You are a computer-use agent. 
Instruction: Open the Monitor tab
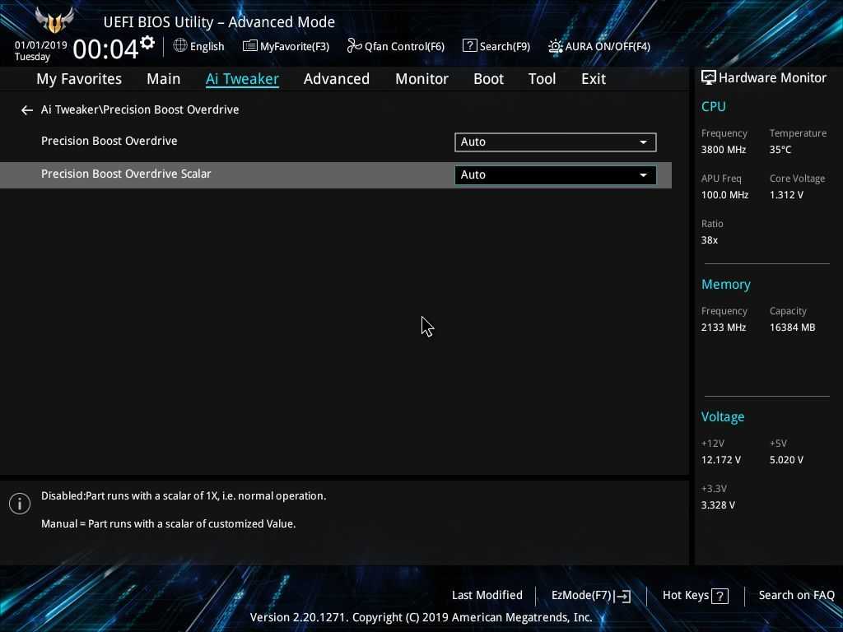(421, 79)
